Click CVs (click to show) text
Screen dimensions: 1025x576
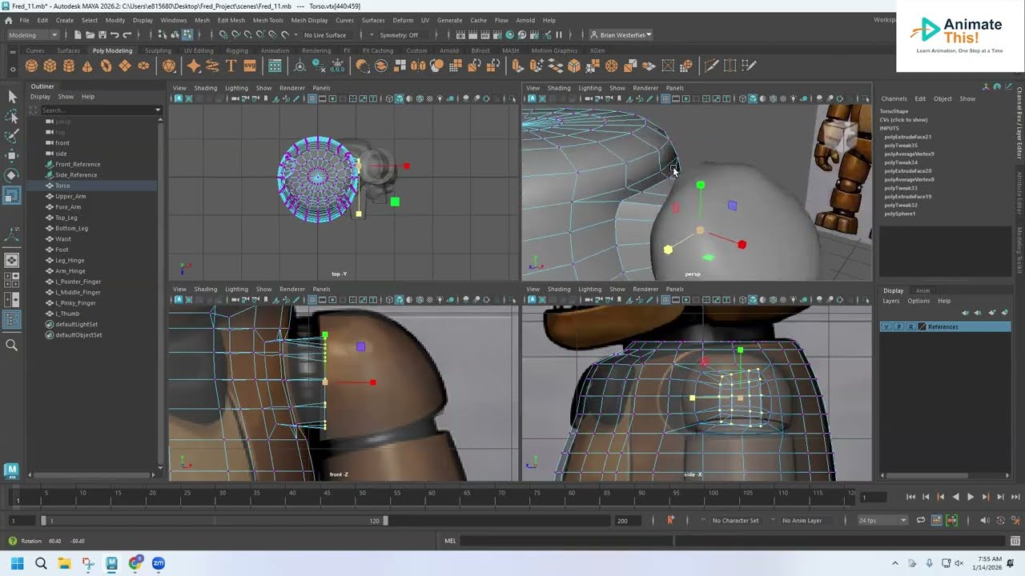pyautogui.click(x=904, y=120)
